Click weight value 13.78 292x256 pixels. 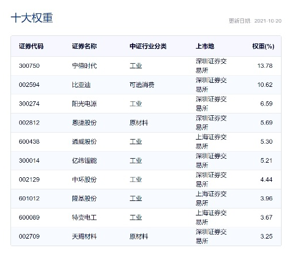(x=265, y=66)
